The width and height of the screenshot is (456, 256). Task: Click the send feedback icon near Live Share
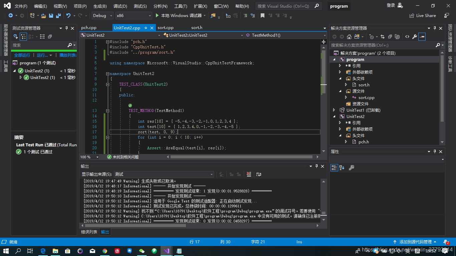[447, 16]
